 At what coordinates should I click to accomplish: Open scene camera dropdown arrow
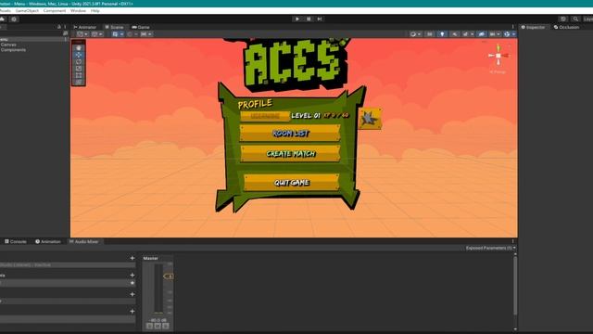[498, 34]
